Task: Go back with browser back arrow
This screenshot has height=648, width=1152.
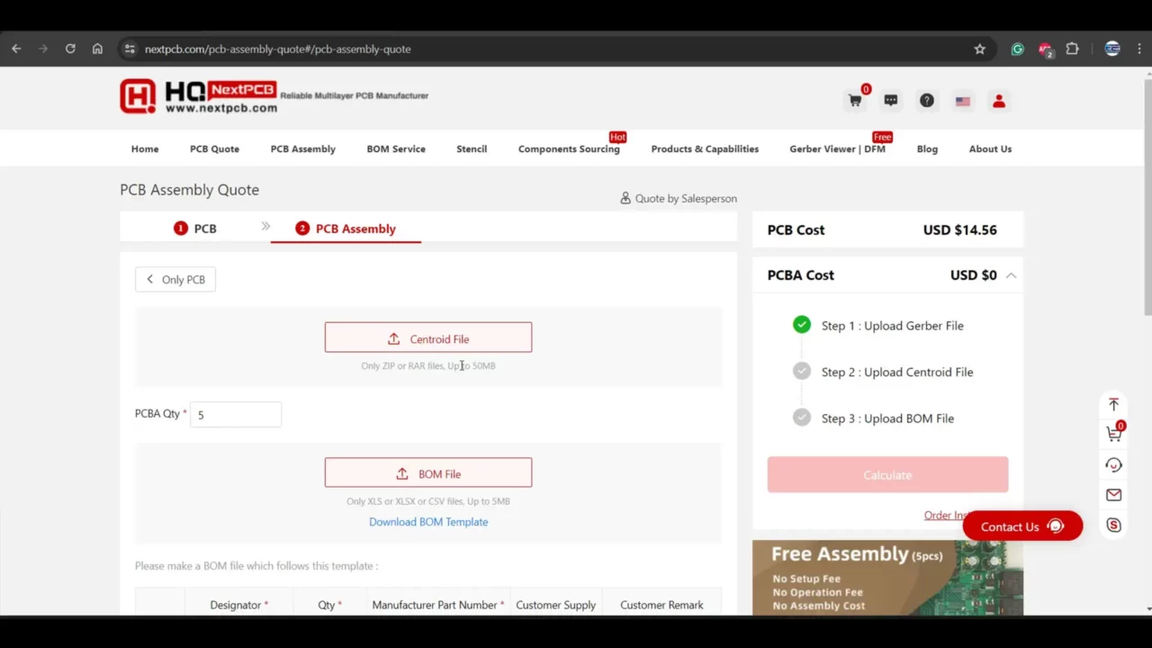Action: [x=16, y=49]
